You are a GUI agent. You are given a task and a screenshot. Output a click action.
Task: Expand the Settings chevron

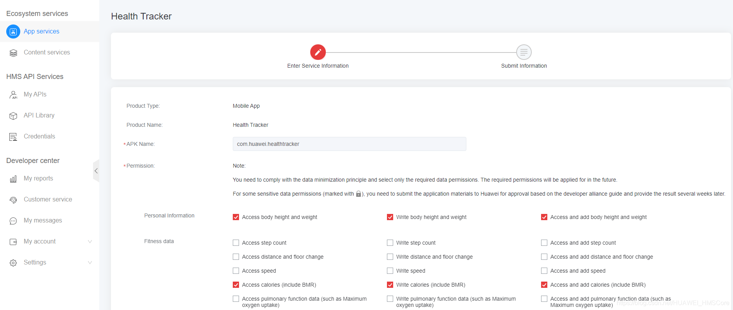[90, 263]
